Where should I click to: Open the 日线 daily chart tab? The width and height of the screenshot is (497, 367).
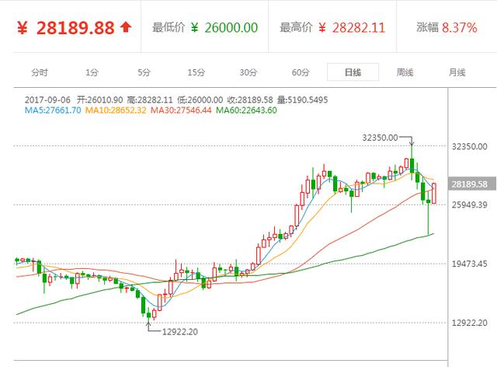pyautogui.click(x=353, y=72)
